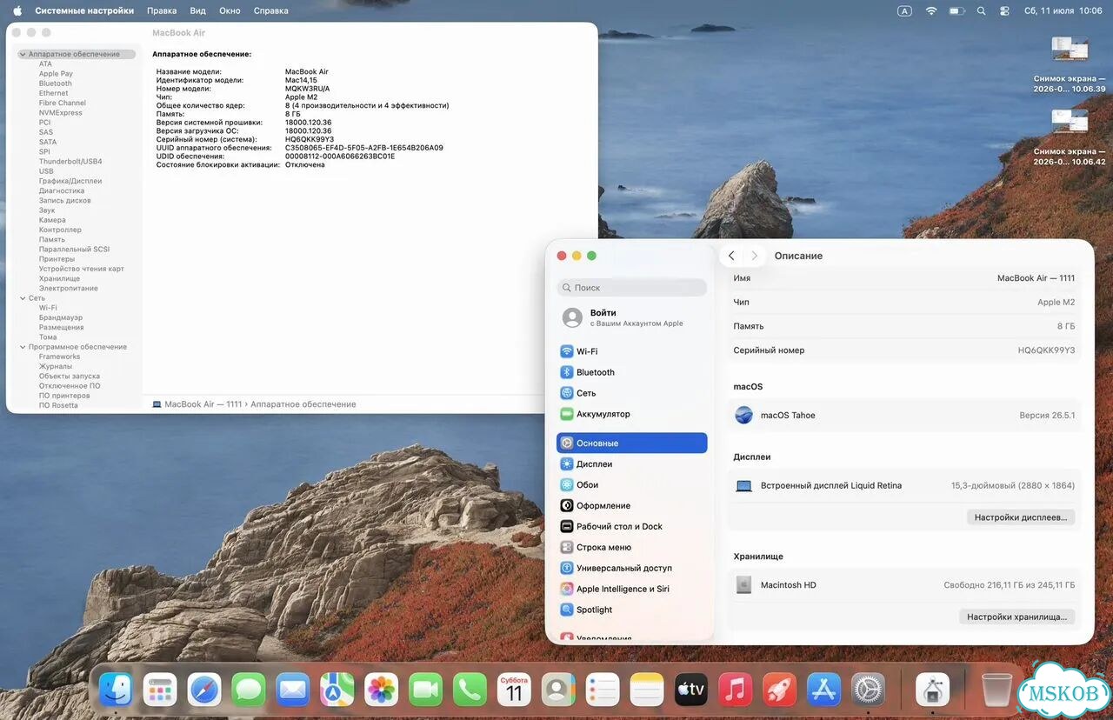Open Строка меню in settings sidebar
Screen dimensions: 1113x720
pyautogui.click(x=632, y=547)
